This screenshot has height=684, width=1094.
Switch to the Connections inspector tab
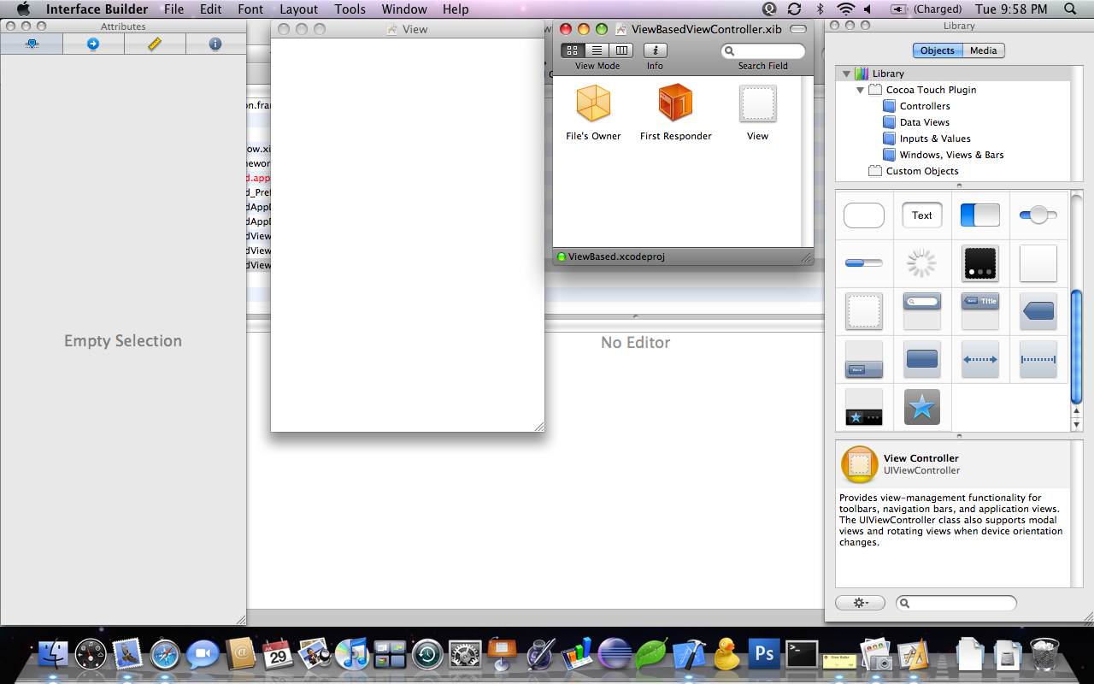(93, 44)
